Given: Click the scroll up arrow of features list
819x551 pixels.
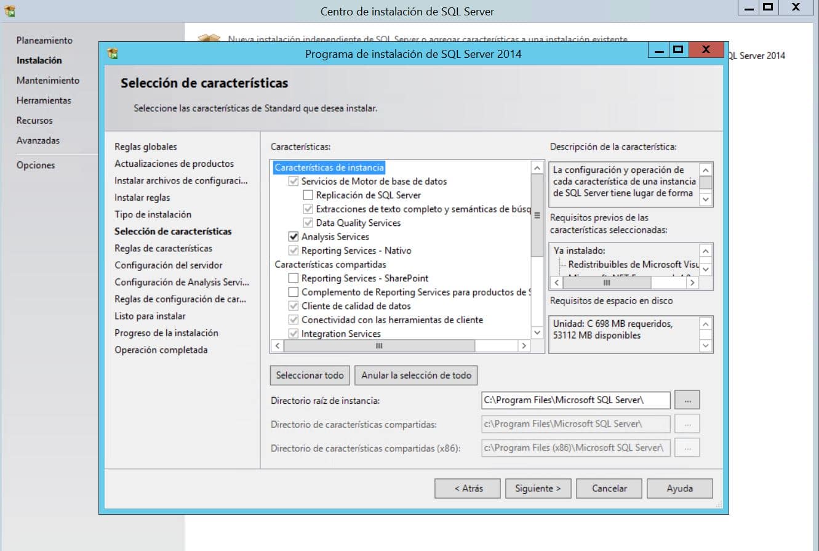Looking at the screenshot, I should (537, 167).
